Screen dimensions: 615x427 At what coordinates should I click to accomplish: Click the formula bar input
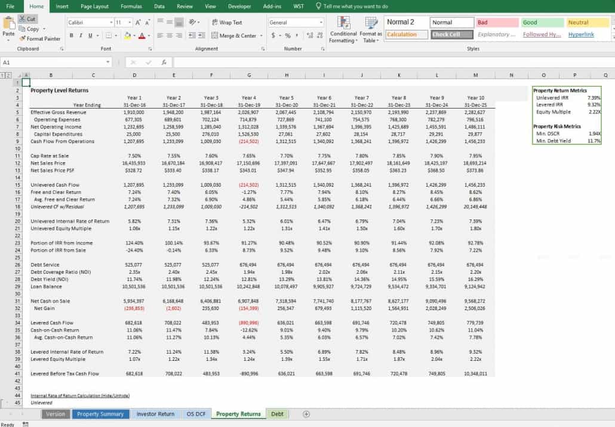[x=394, y=62]
